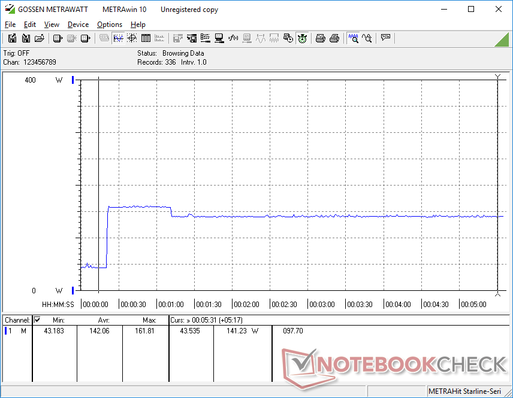Click the grayed-out device setup icon
This screenshot has height=398, width=513.
click(x=247, y=38)
